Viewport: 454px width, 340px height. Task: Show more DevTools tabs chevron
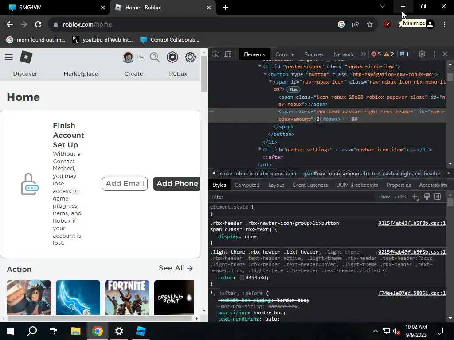pos(363,54)
